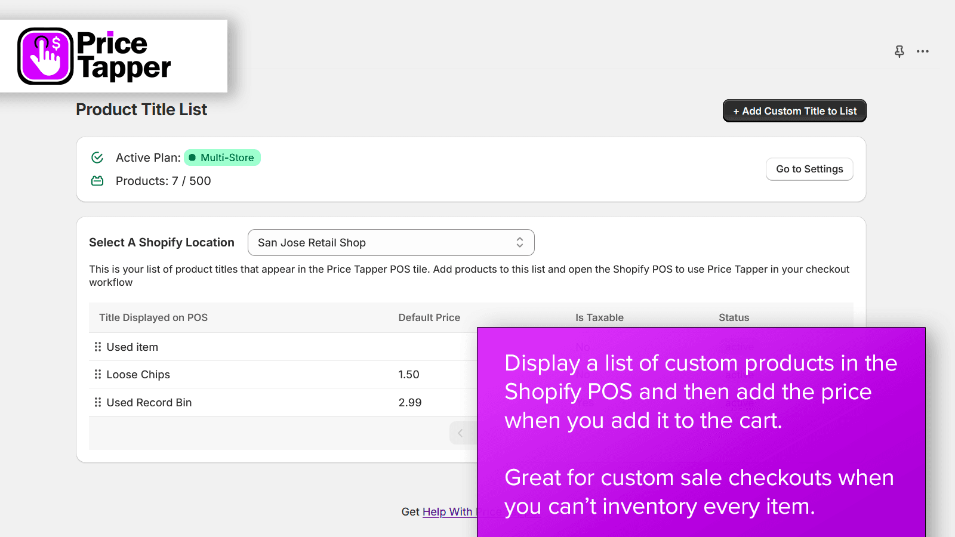This screenshot has height=537, width=955.
Task: Click the pin icon in the top bar
Action: click(899, 52)
